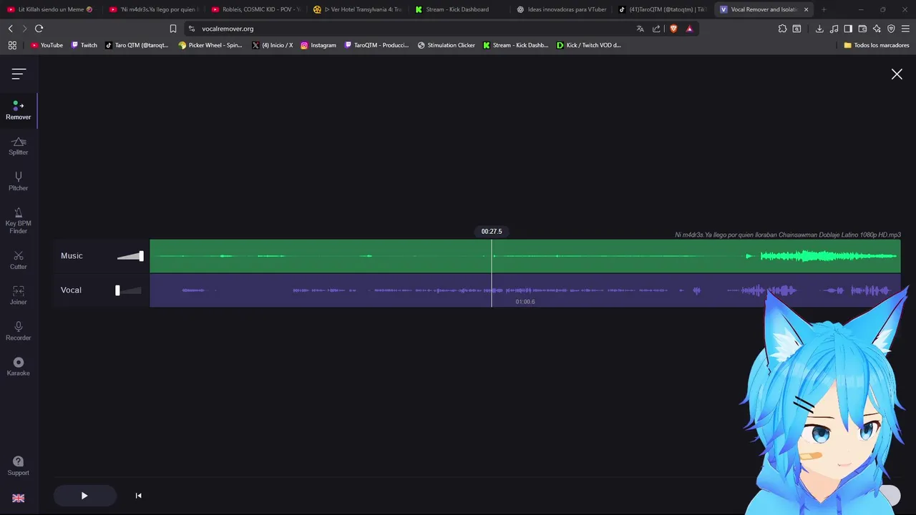Switch to Robleis COSMIC KID tab
This screenshot has width=916, height=515.
[255, 9]
